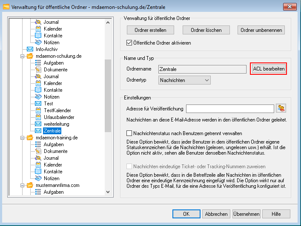
Task: Click the mdaemon-training.de folder icon
Action: coord(30,138)
